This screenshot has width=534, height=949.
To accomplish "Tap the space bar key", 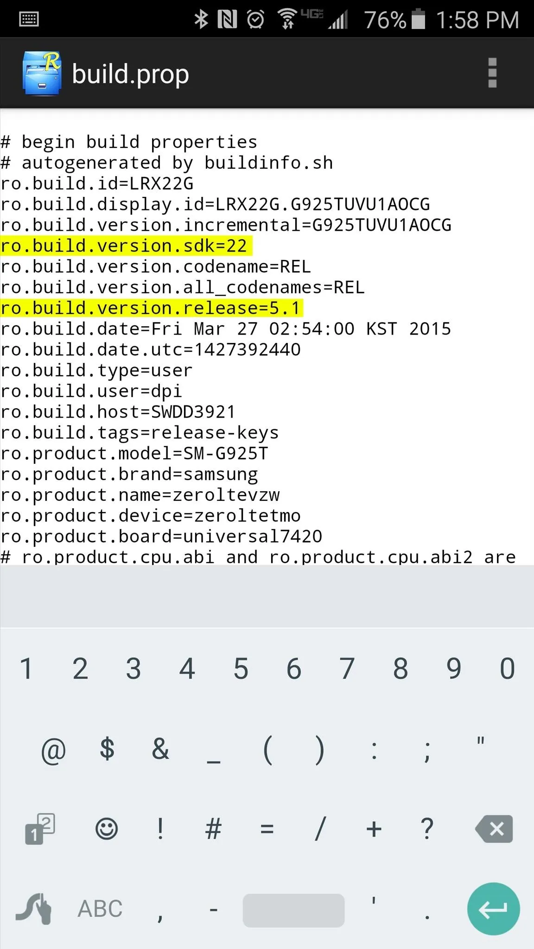I will point(293,910).
